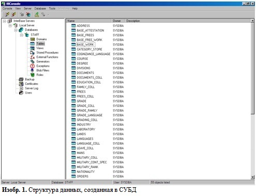This screenshot has height=196, width=256.
Task: Select the LANGUAGES table row
Action: pos(85,139)
